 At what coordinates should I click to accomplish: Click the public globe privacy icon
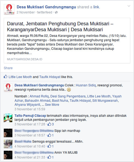point(56,12)
